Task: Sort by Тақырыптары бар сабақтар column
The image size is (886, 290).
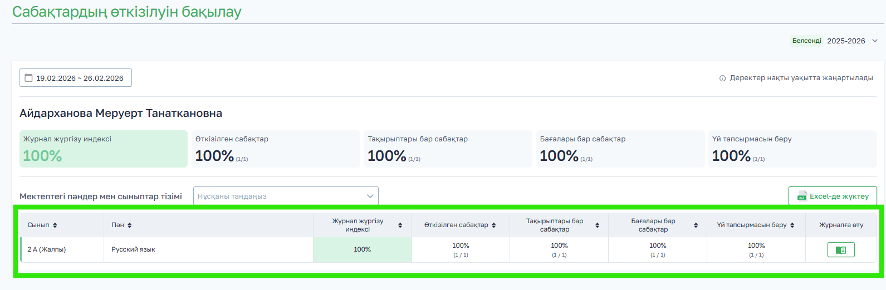Action: [x=597, y=225]
